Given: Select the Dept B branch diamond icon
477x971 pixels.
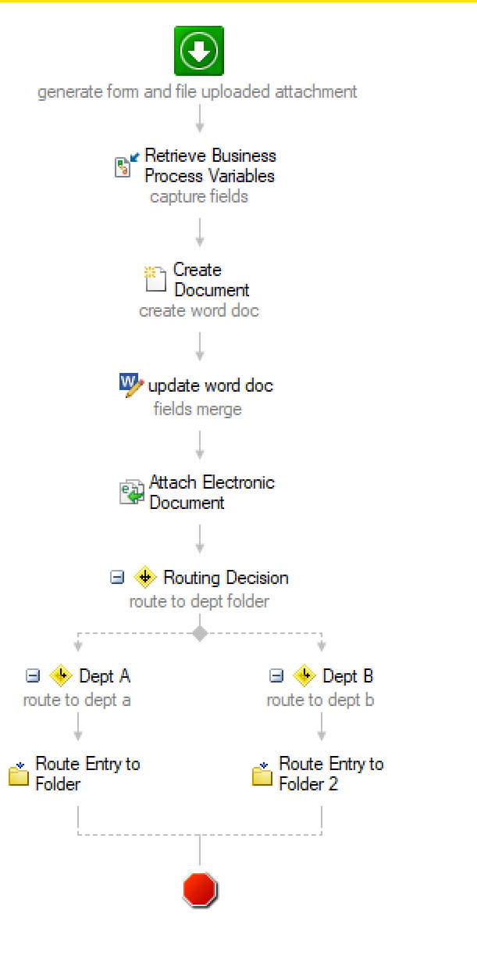Looking at the screenshot, I should [304, 675].
